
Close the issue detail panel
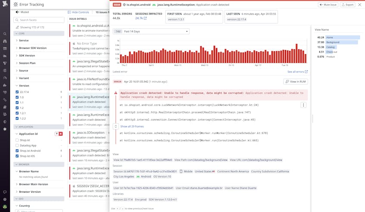360,5
